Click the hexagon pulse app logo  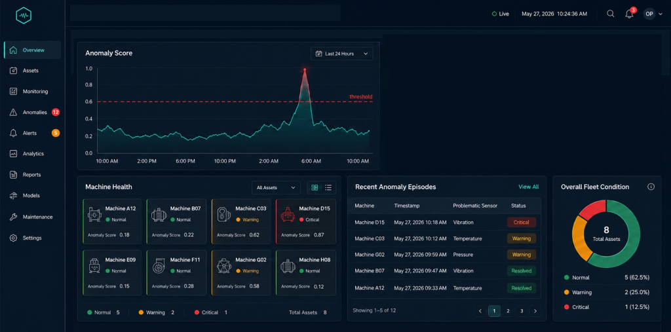pos(24,16)
